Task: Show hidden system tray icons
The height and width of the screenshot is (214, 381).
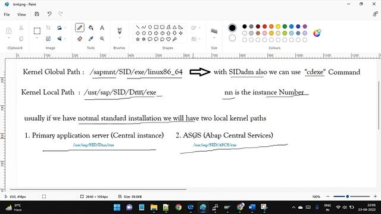Action: (x=293, y=207)
